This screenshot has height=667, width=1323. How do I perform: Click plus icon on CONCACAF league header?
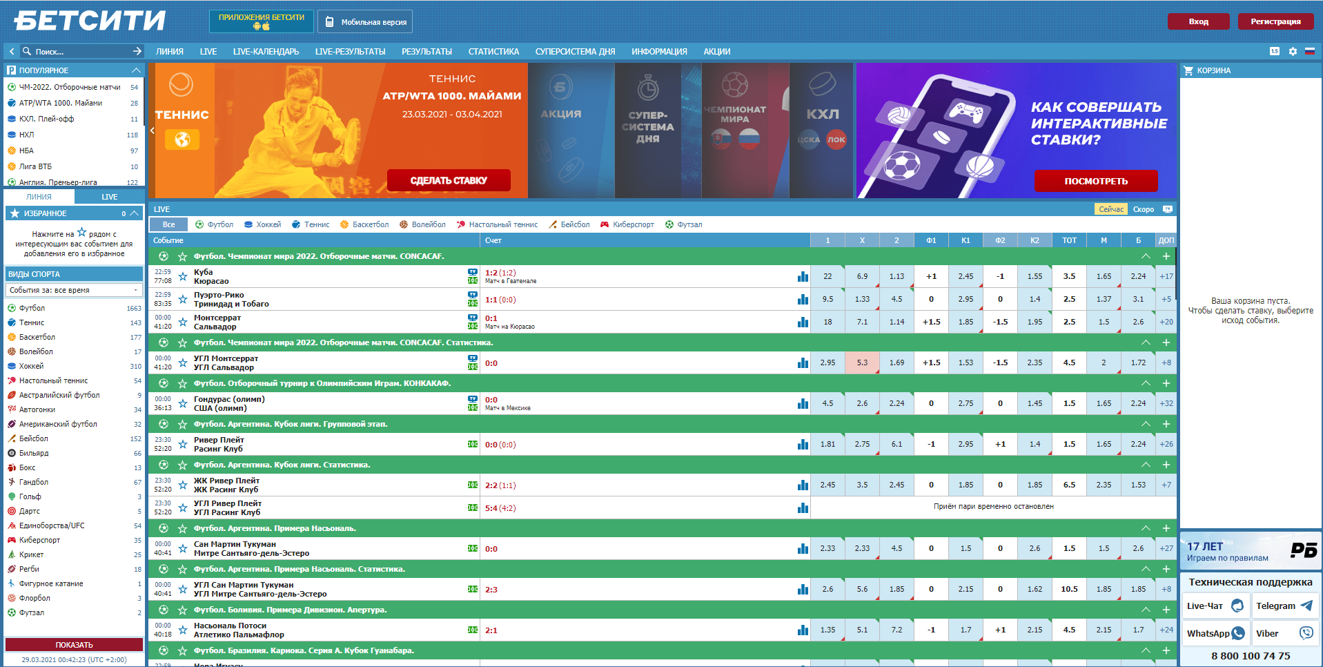pos(1166,256)
